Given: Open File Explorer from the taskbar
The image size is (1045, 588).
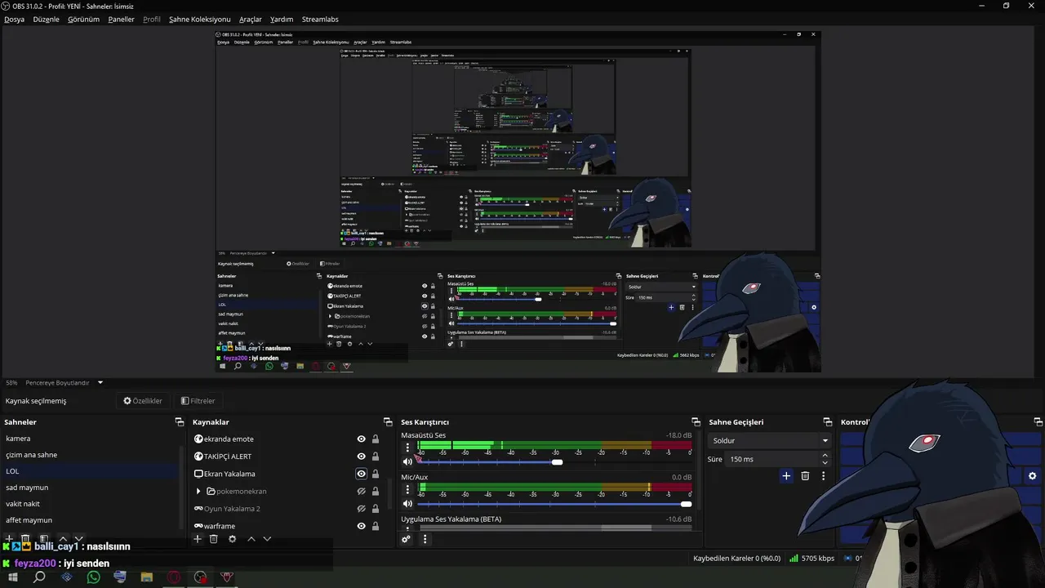Looking at the screenshot, I should tap(147, 577).
